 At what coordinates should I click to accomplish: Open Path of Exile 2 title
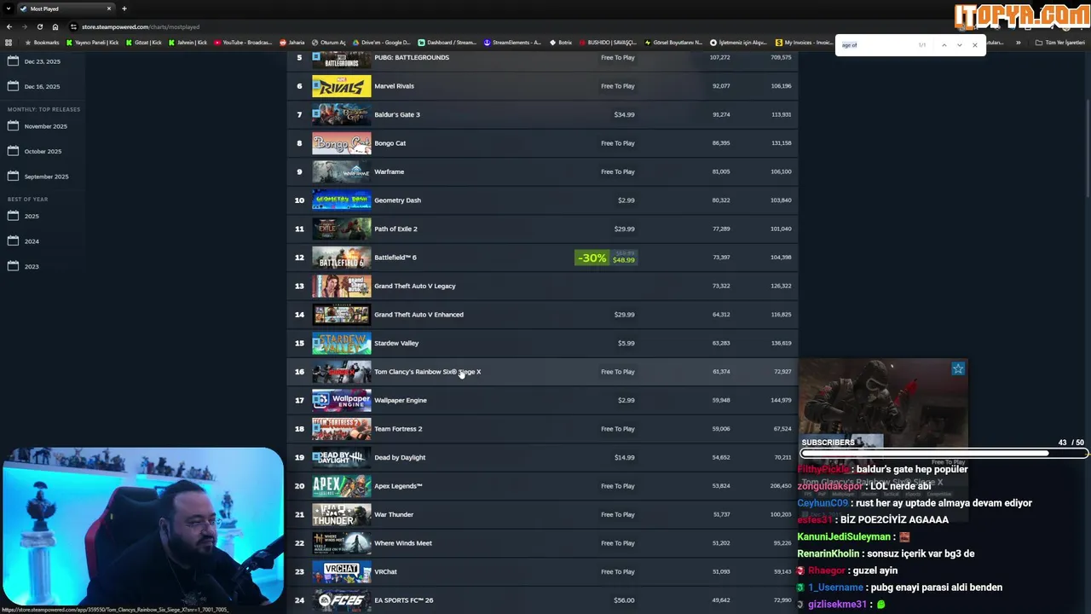pos(395,229)
